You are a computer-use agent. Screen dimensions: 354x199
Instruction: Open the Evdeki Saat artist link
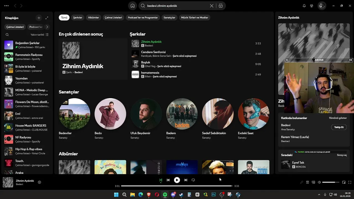[246, 133]
